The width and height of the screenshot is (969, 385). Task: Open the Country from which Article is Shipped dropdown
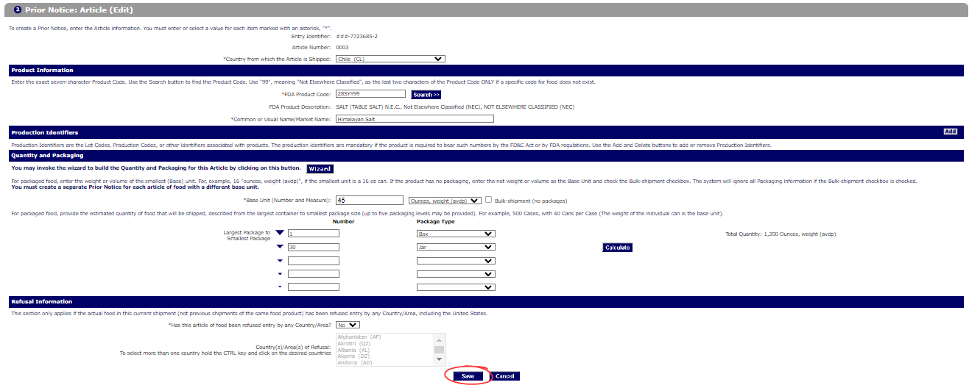pos(390,59)
